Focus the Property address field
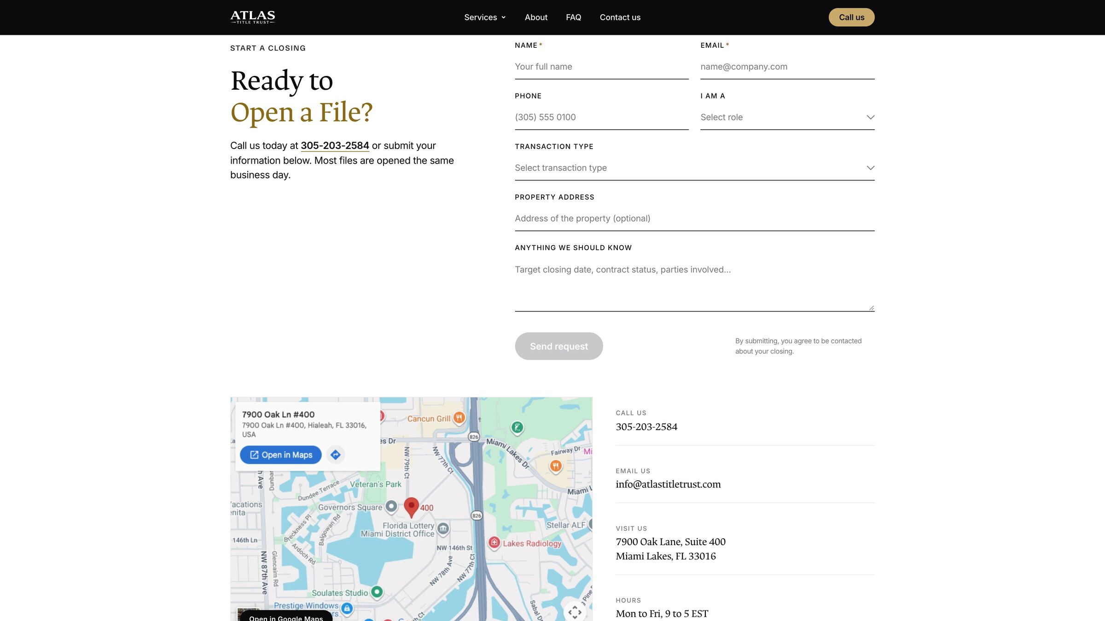The image size is (1105, 621). pyautogui.click(x=694, y=218)
